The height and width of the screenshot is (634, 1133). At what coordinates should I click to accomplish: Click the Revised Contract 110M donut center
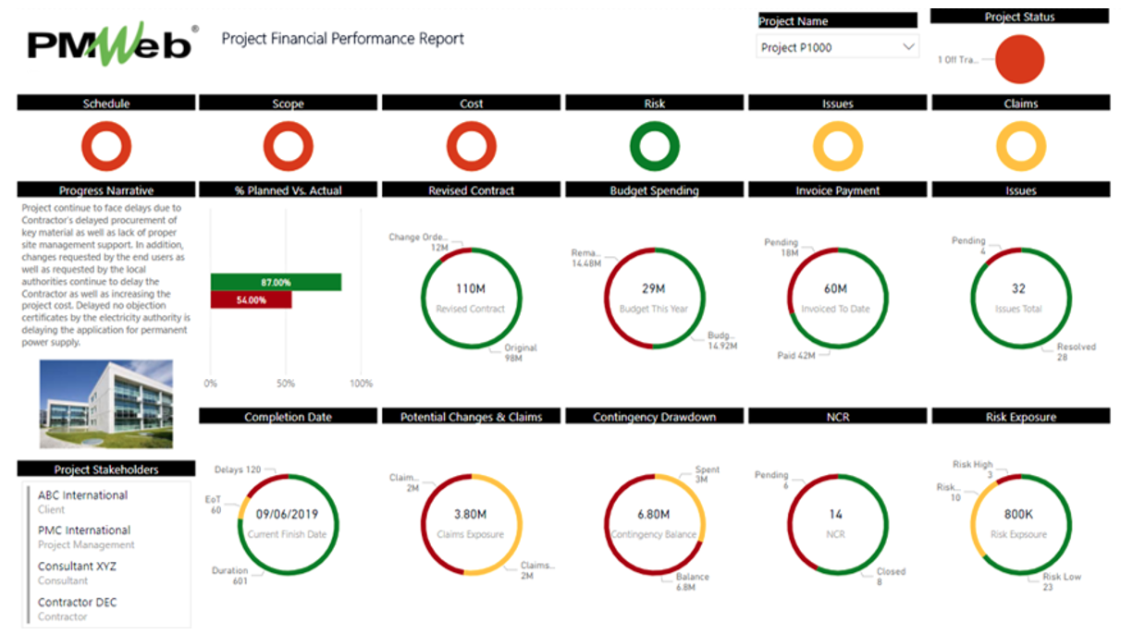(472, 297)
